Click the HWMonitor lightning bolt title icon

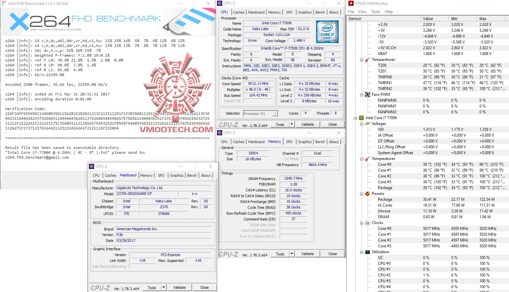(351, 4)
